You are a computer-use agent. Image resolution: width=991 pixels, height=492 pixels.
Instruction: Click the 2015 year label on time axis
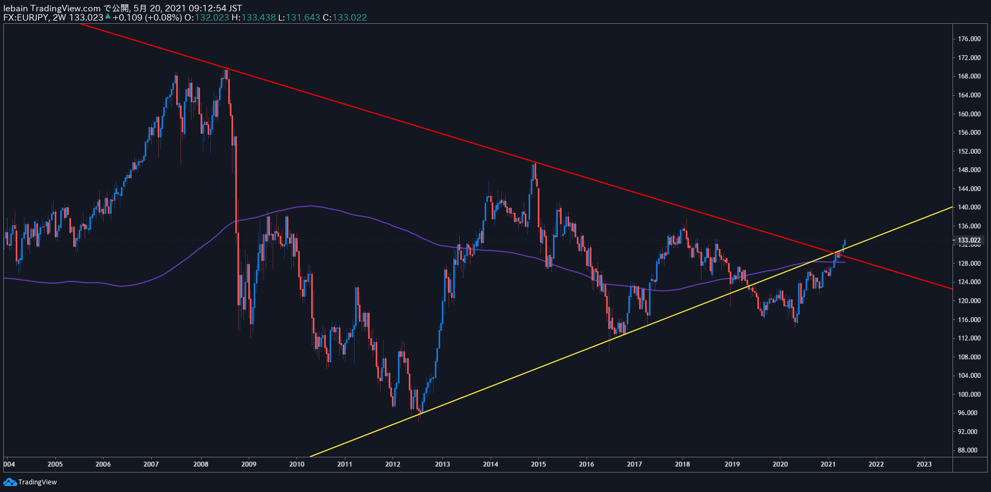(x=538, y=464)
